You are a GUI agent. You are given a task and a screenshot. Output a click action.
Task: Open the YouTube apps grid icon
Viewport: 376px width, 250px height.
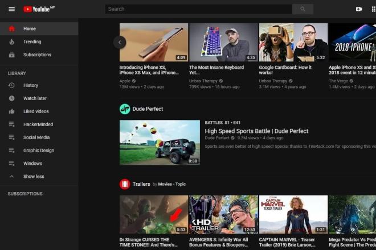373,9
